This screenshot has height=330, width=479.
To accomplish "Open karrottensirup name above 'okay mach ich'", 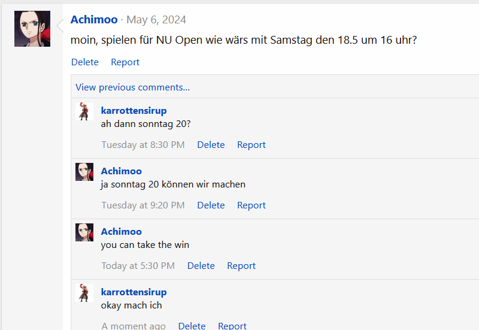I will [x=134, y=292].
